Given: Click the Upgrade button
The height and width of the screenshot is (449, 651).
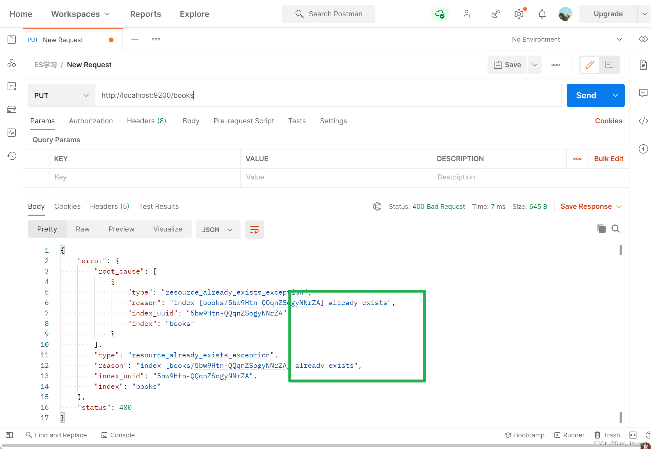Looking at the screenshot, I should (x=608, y=14).
